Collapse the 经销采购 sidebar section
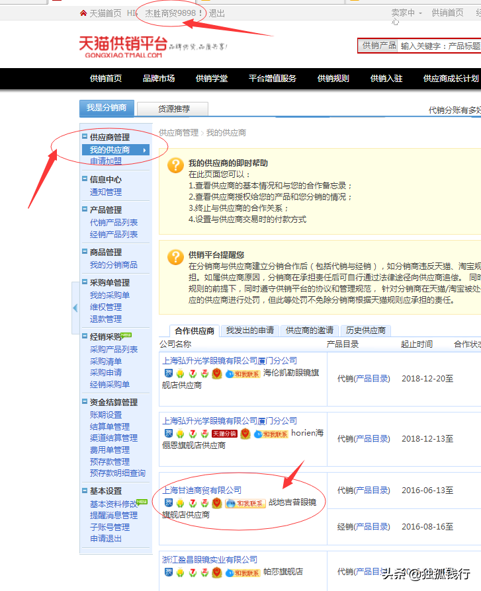481x591 pixels. point(85,336)
